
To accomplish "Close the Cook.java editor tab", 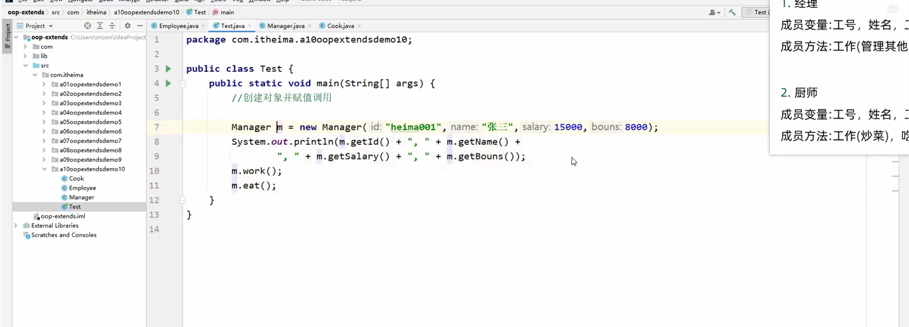I will (359, 25).
